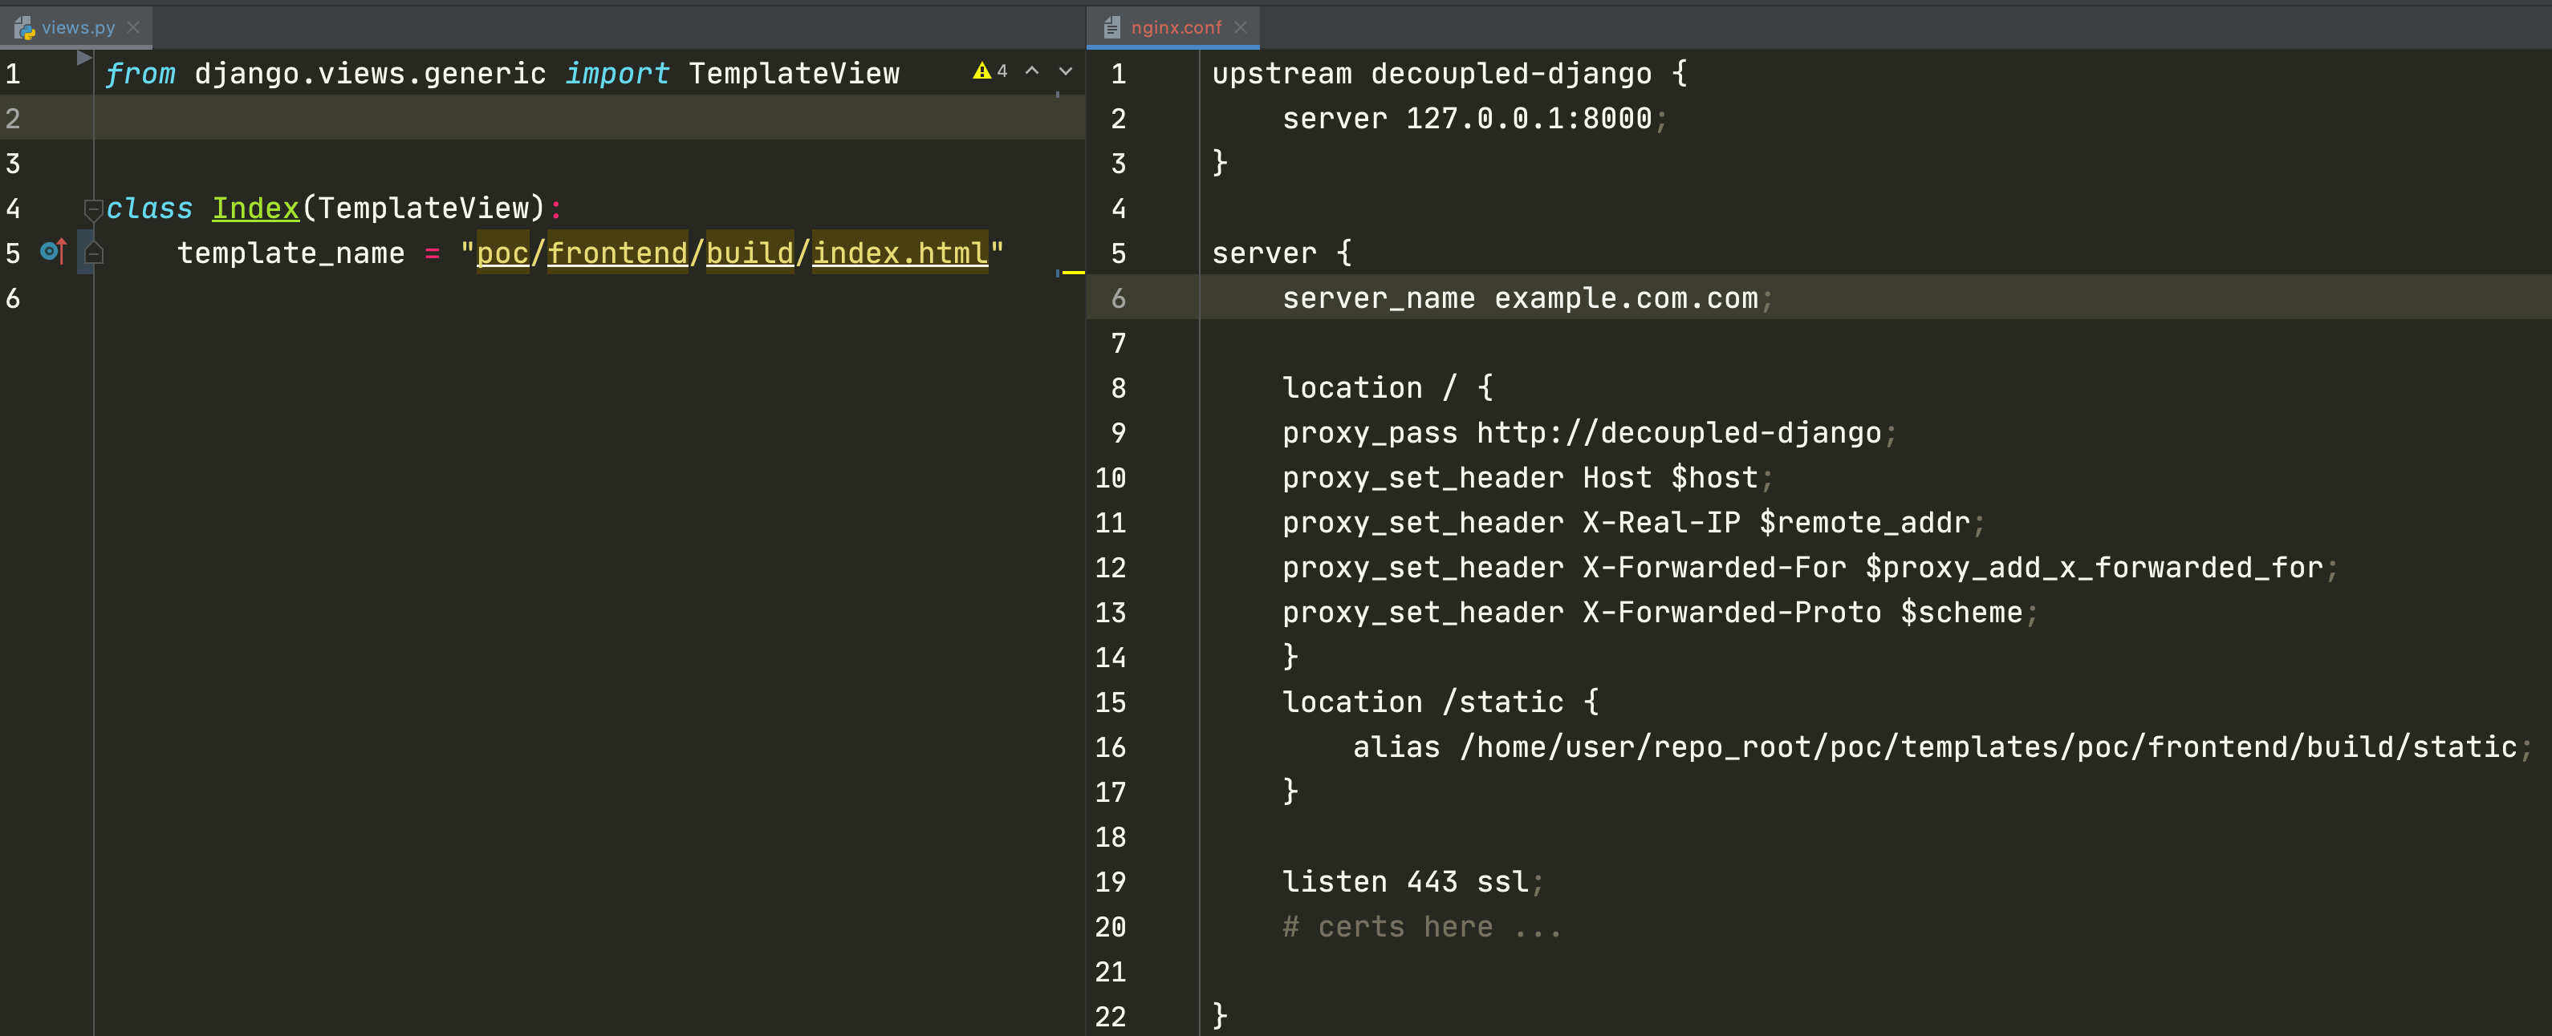The width and height of the screenshot is (2552, 1036).
Task: Go to next highlighted problem arrow
Action: click(x=1066, y=71)
